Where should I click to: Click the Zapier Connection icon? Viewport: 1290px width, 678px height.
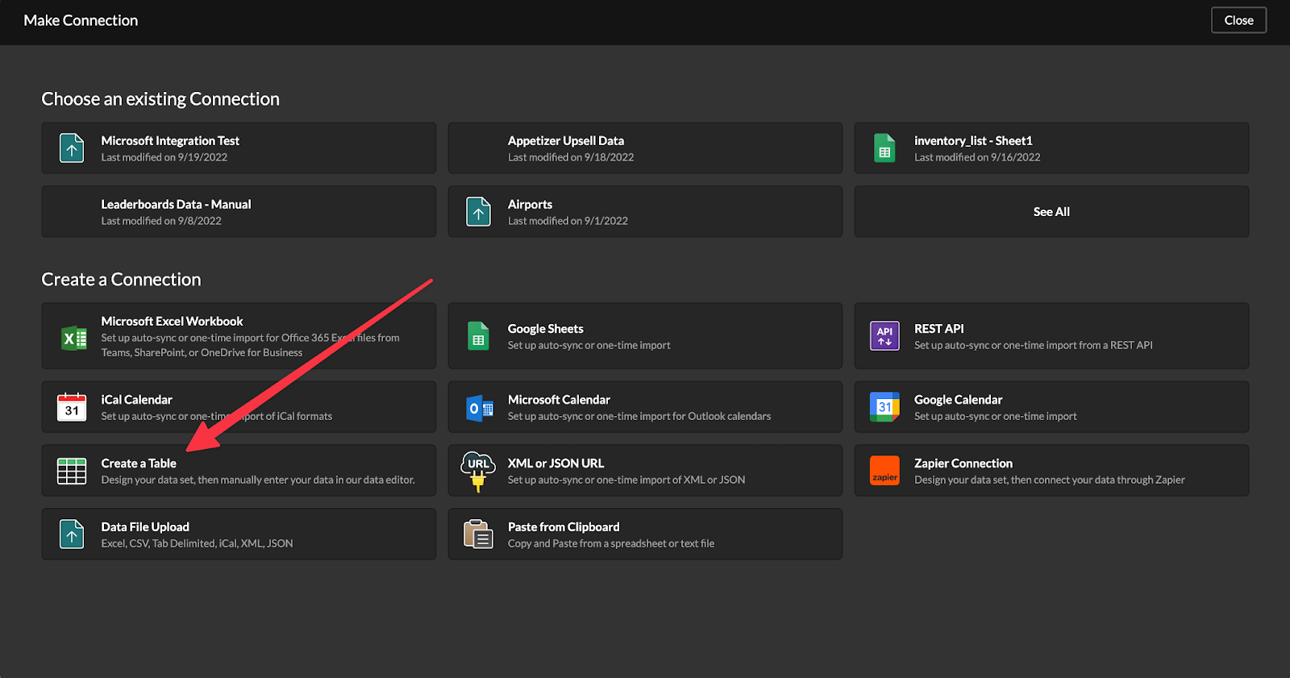(x=884, y=471)
